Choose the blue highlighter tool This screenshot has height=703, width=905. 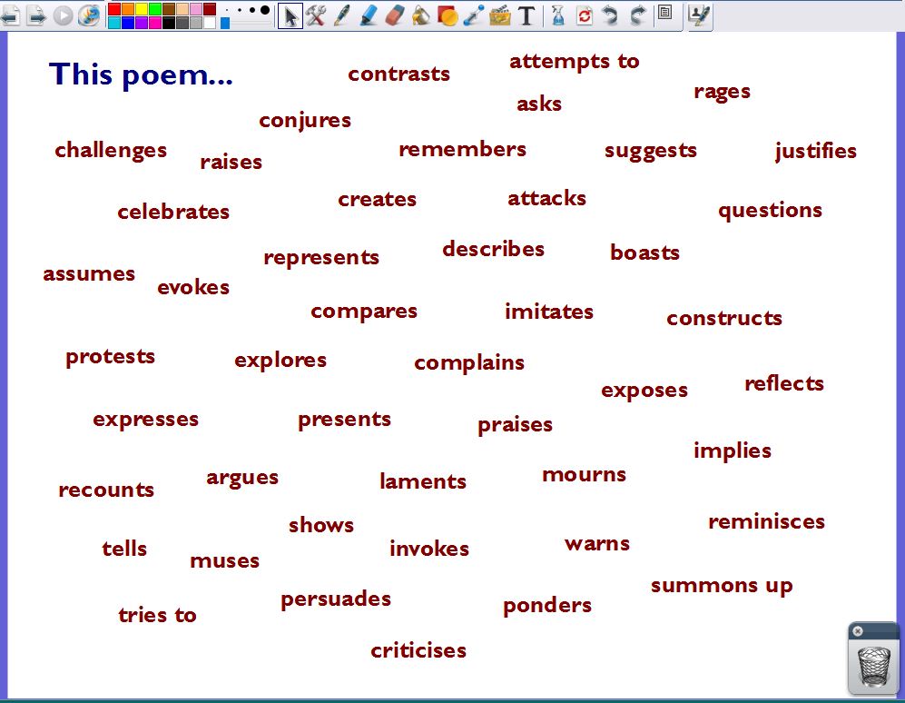(368, 15)
